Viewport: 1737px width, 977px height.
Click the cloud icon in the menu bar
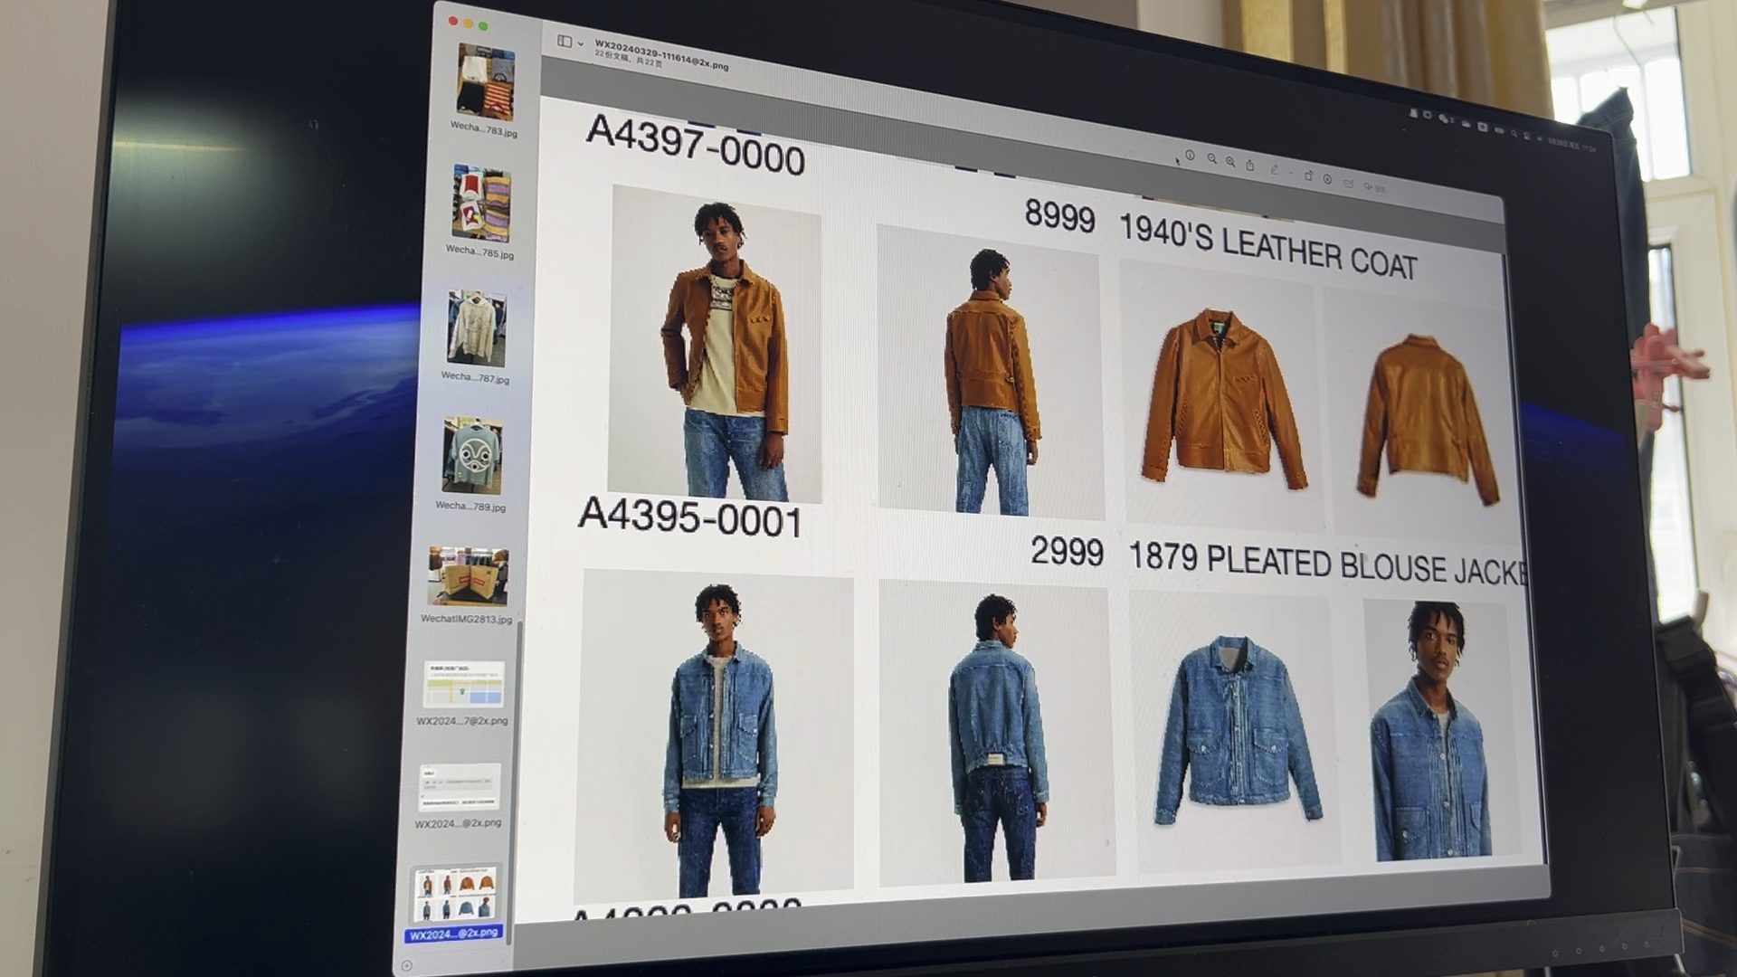click(1466, 124)
